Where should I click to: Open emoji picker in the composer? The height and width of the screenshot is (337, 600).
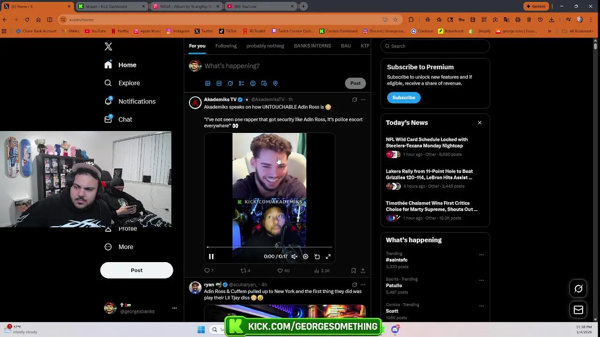253,83
